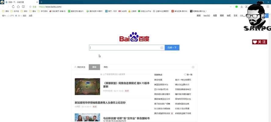This screenshot has height=122, width=271.
Task: Click the forward navigation arrow
Action: [8, 7]
